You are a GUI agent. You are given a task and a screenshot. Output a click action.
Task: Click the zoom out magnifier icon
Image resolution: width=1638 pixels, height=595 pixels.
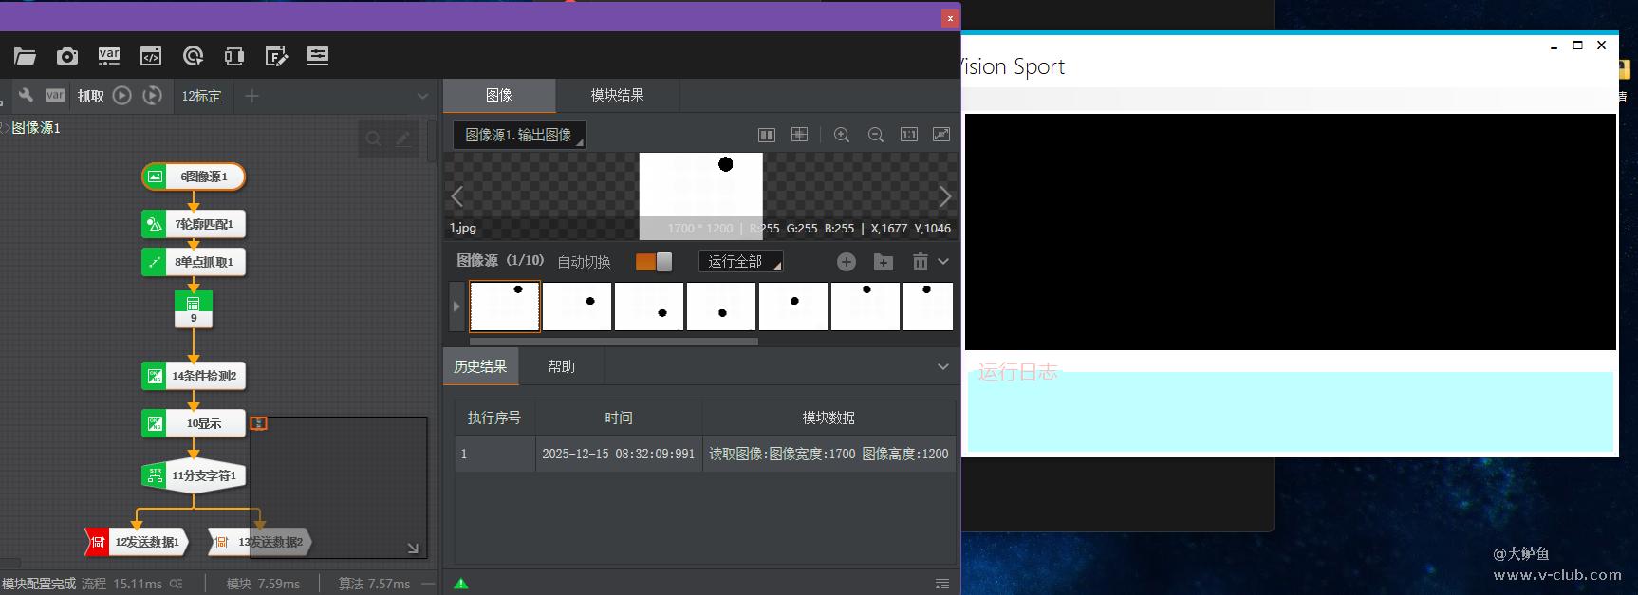[x=875, y=135]
